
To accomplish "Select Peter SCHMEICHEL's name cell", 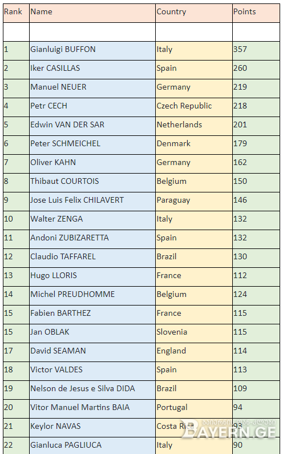I will [92, 145].
